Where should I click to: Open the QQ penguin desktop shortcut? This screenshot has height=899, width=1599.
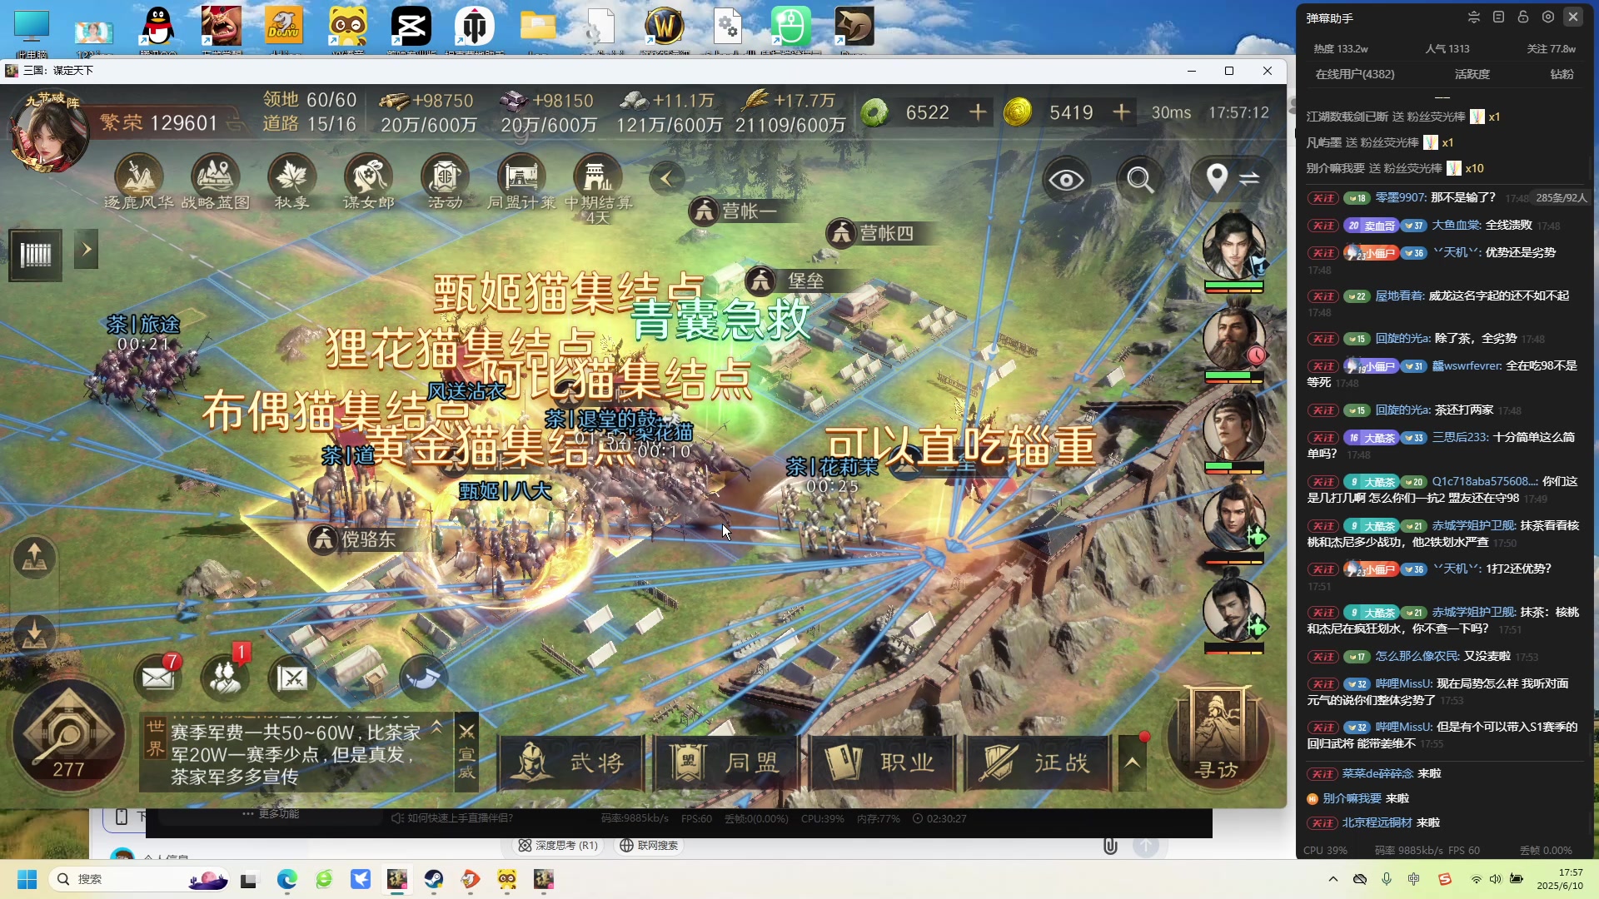[x=157, y=30]
